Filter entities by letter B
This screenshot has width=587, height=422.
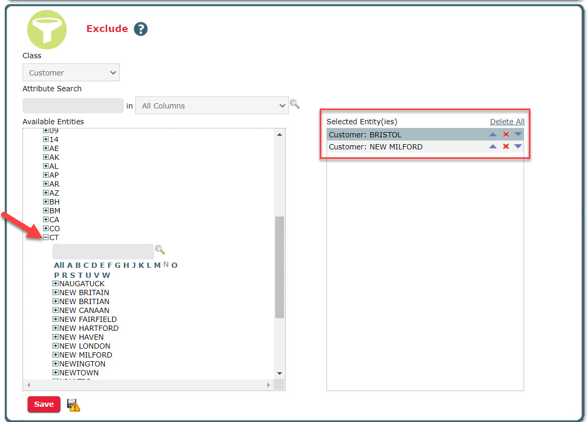pyautogui.click(x=78, y=265)
